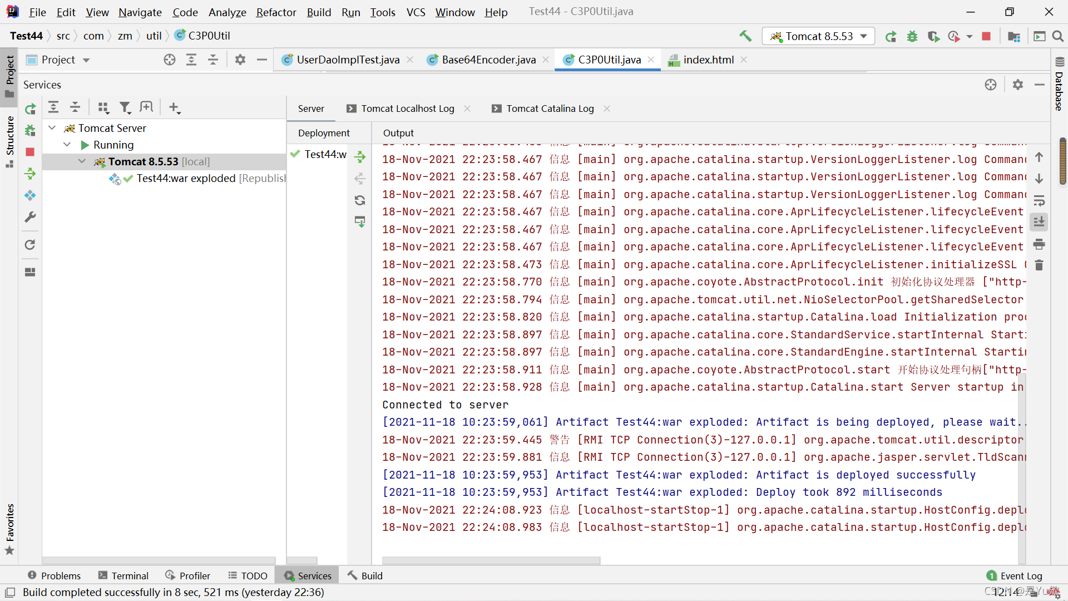The width and height of the screenshot is (1068, 601).
Task: Toggle soft-wrap in output console
Action: [x=1039, y=200]
